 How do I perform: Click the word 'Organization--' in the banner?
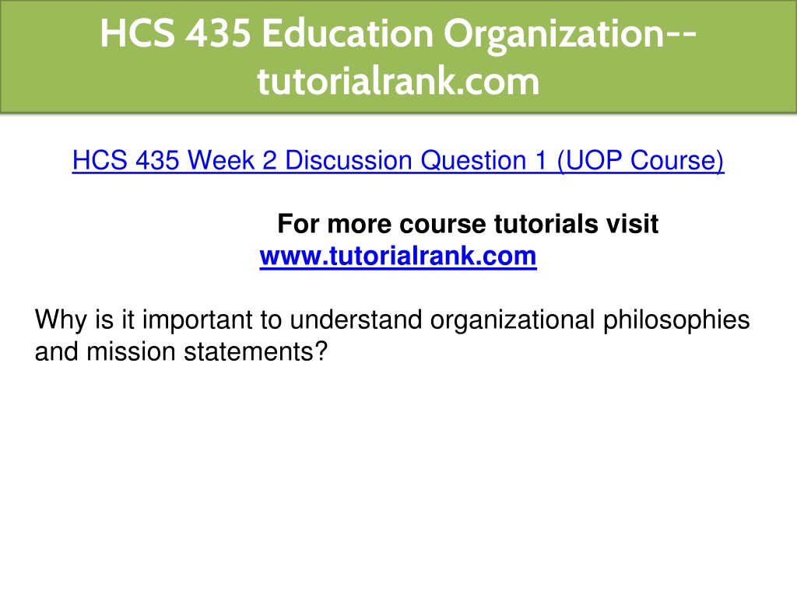click(x=570, y=34)
